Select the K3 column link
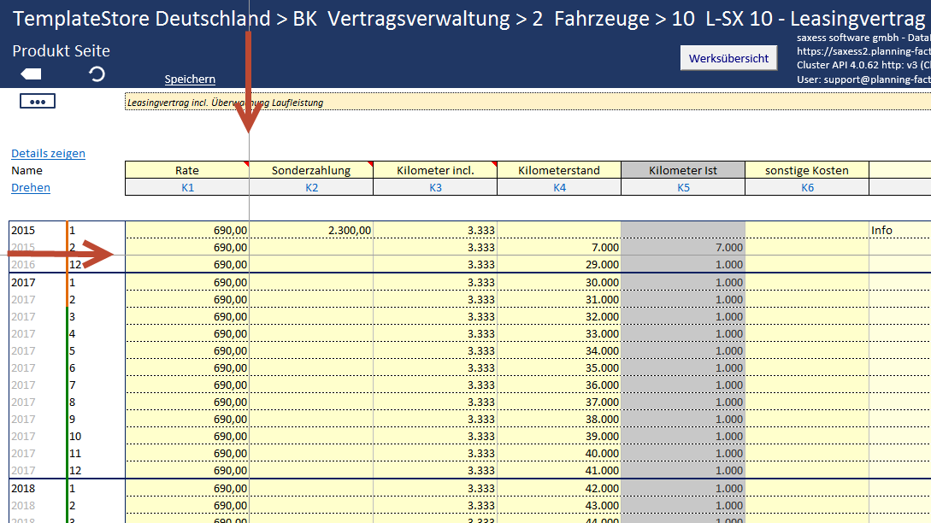This screenshot has width=931, height=523. [435, 187]
